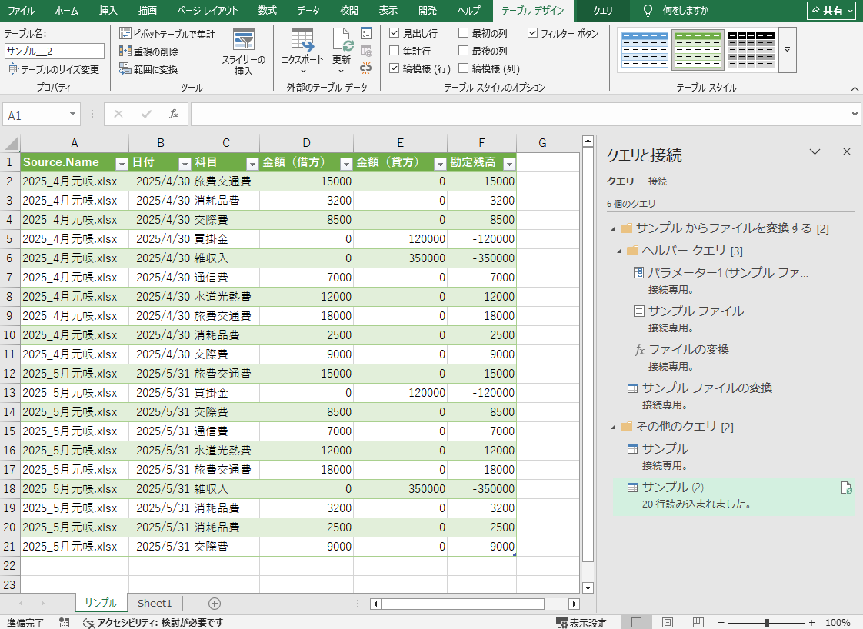Click the zoom slider in the status bar
This screenshot has height=629, width=863.
[x=767, y=622]
